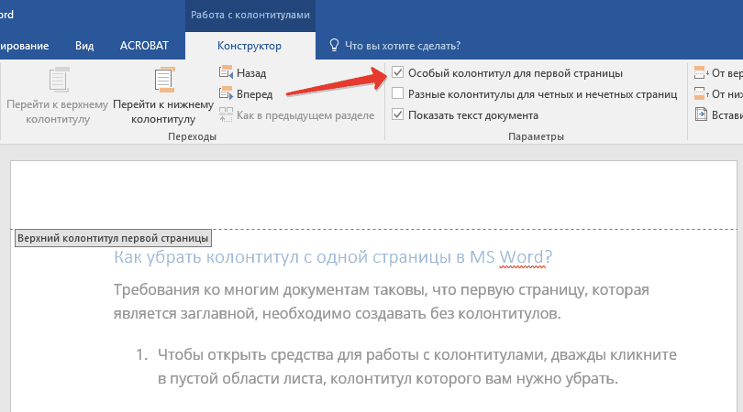The width and height of the screenshot is (743, 412).
Task: Click the Go to Footer icon
Action: pos(163,81)
